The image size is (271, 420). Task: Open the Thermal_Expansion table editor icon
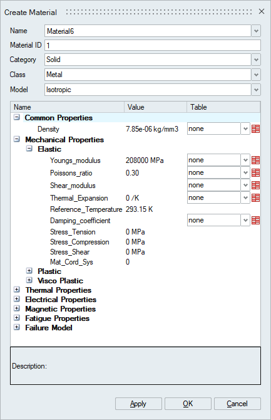pyautogui.click(x=256, y=198)
